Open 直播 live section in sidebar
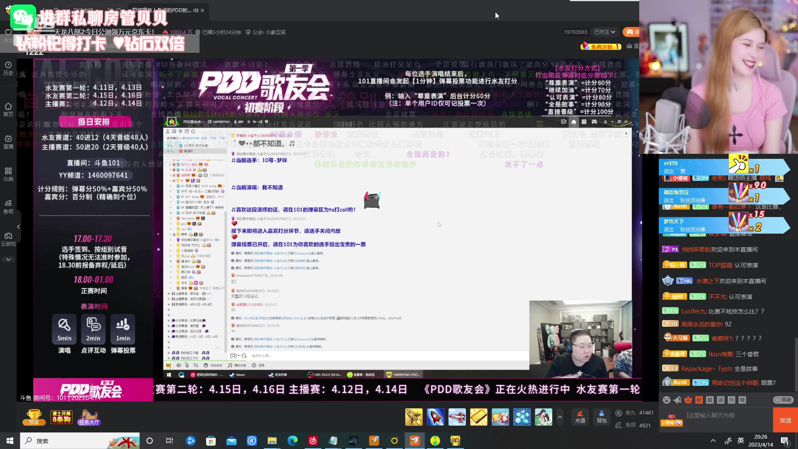This screenshot has width=798, height=449. coord(8,142)
